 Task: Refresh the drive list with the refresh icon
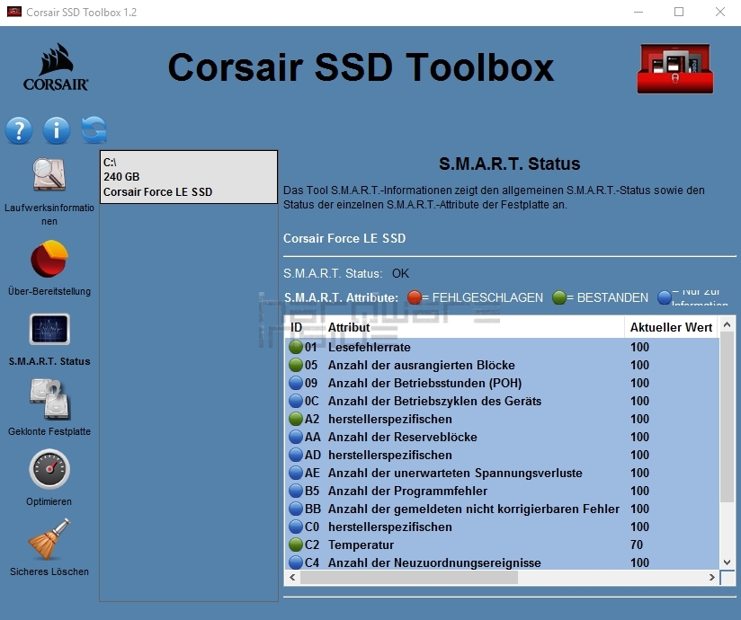pyautogui.click(x=94, y=130)
